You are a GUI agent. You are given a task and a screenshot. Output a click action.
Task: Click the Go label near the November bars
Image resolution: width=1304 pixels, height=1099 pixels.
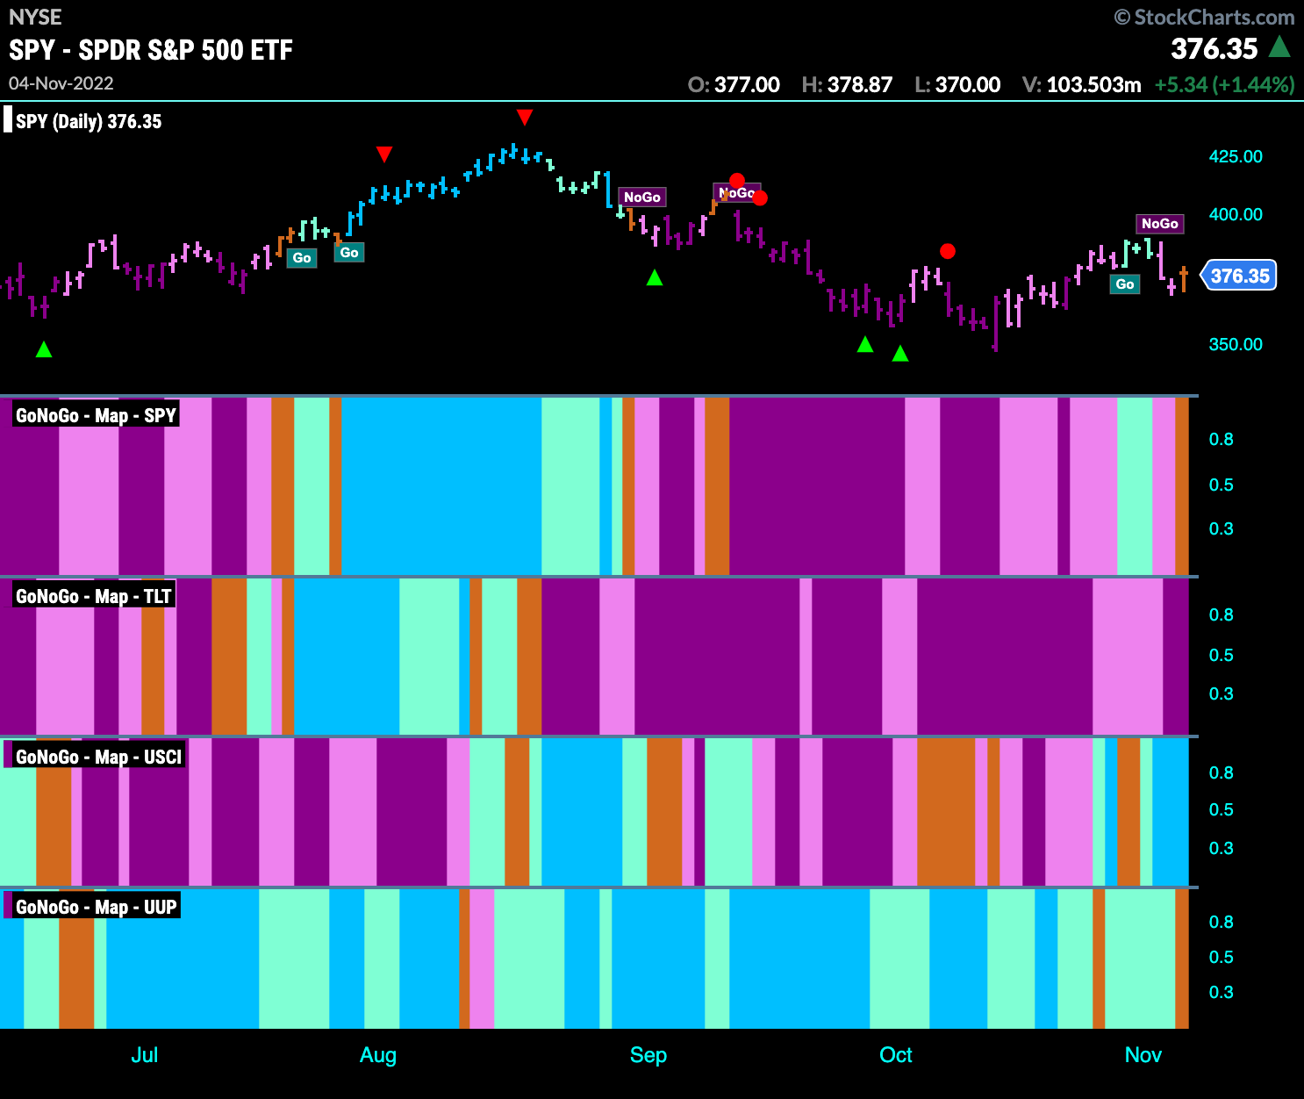tap(1125, 284)
